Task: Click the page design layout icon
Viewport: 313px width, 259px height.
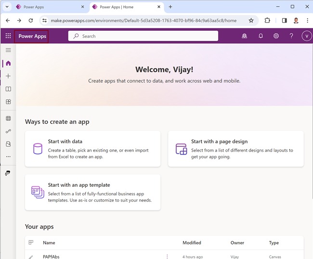Action: coord(181,149)
